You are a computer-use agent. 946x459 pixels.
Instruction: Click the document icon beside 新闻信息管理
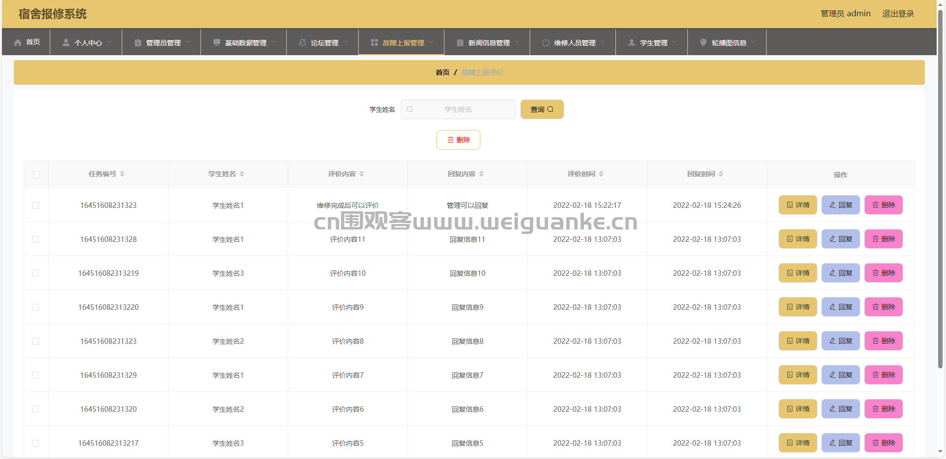click(x=460, y=42)
